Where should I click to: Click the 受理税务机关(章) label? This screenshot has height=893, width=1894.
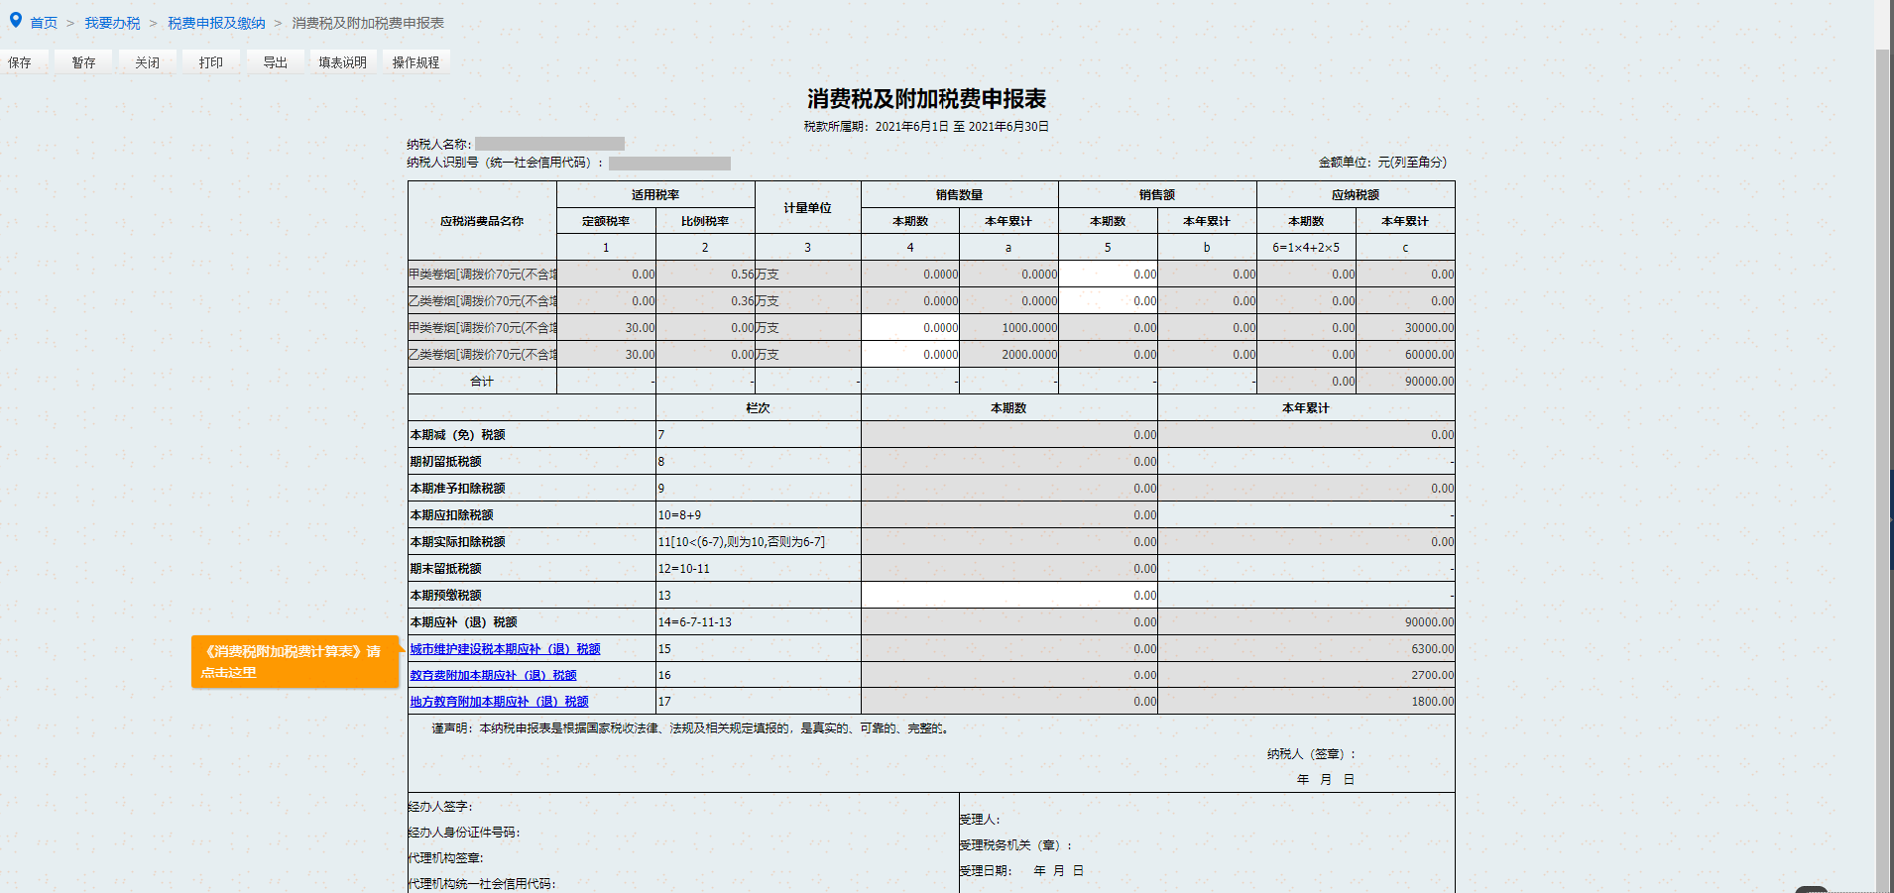[x=1016, y=845]
